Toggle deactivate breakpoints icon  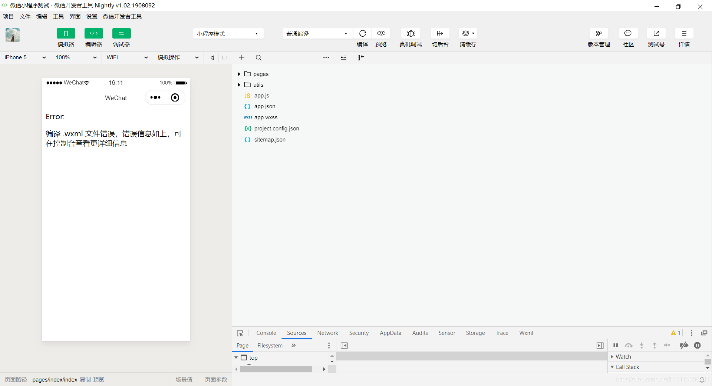(x=684, y=345)
